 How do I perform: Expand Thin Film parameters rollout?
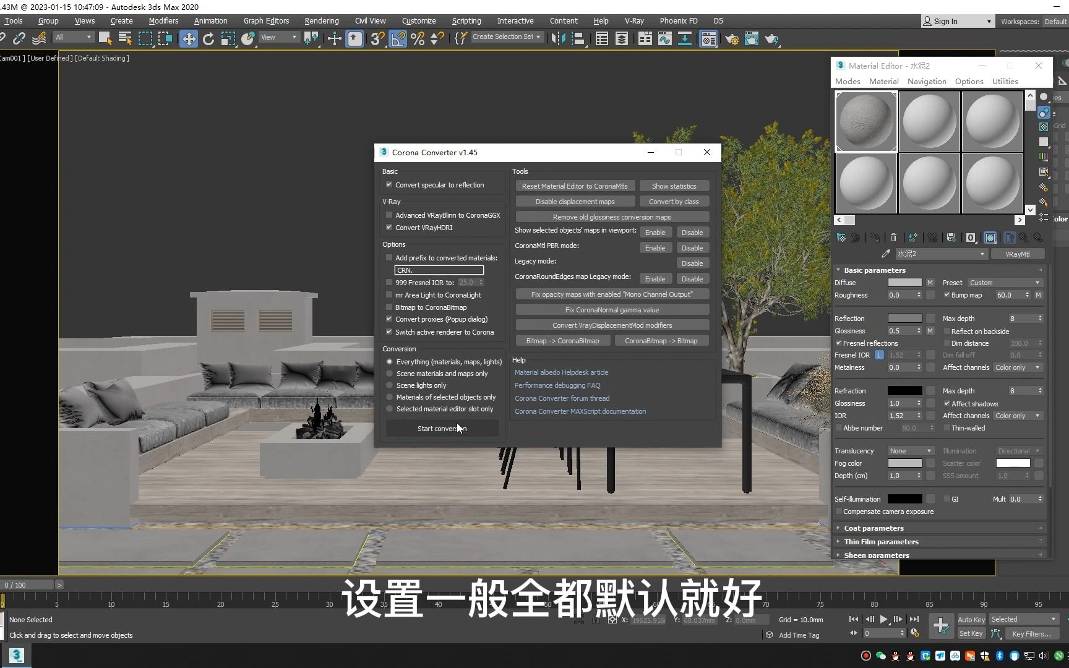point(881,542)
